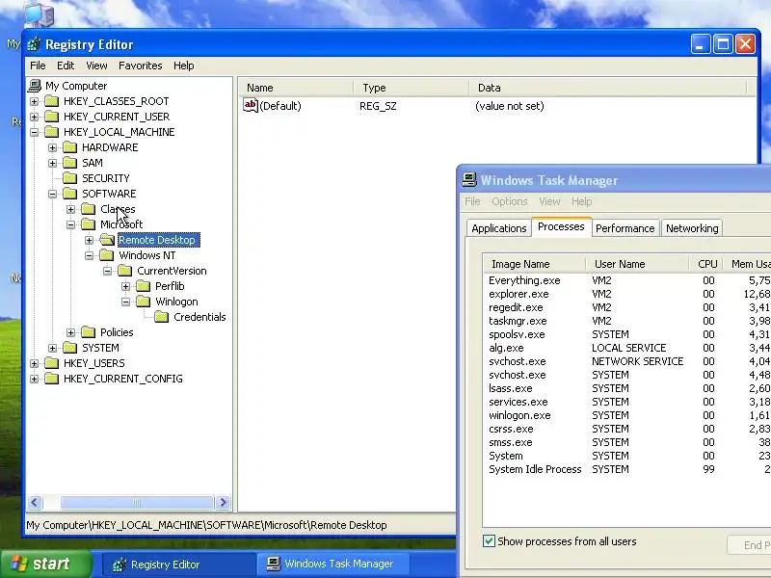The height and width of the screenshot is (578, 771).
Task: Click the tree pane scroll left arrow
Action: 35,502
